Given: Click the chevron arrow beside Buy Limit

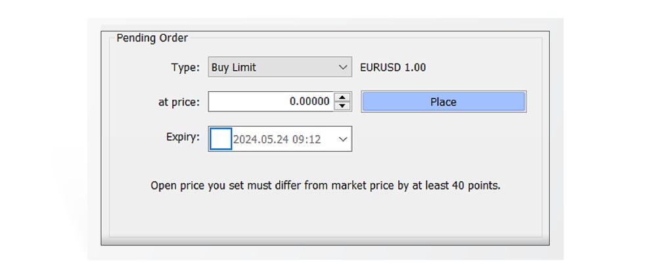Looking at the screenshot, I should click(342, 68).
